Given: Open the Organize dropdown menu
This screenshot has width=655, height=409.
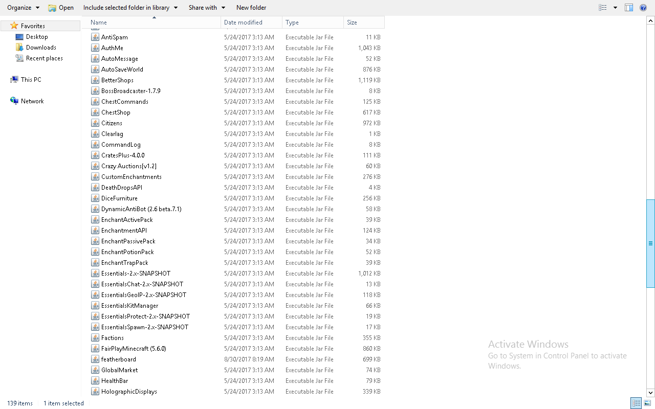Looking at the screenshot, I should pyautogui.click(x=23, y=8).
